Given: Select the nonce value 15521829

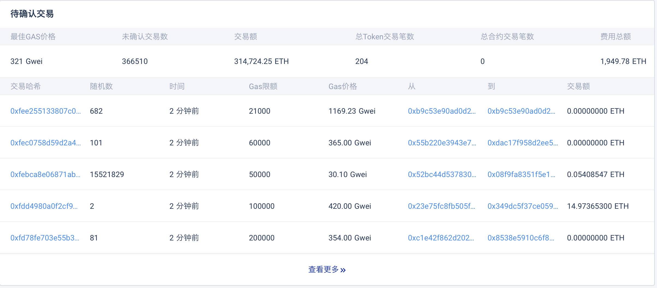Looking at the screenshot, I should tap(107, 174).
